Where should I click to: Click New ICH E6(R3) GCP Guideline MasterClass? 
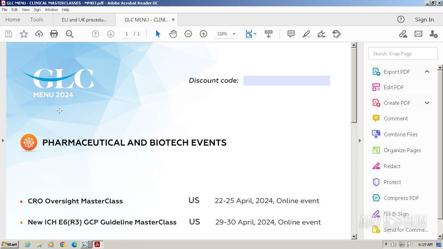pos(102,222)
